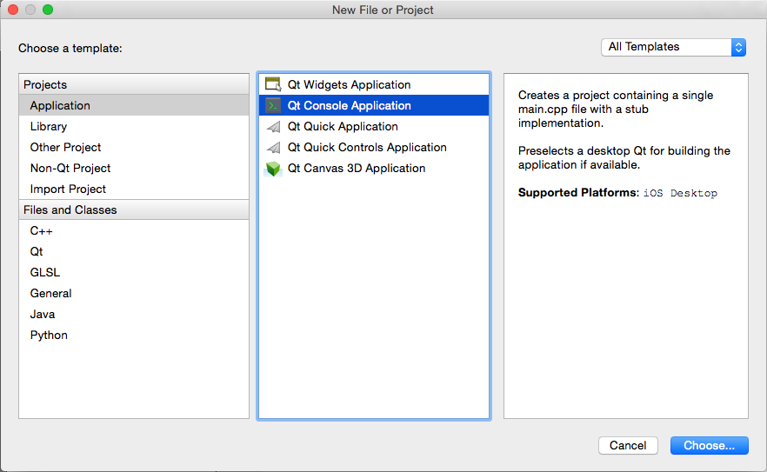
Task: Choose the Other Project category
Action: [134, 147]
